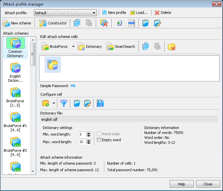Screen dimensions: 223x191
Task: Click the blue open folder icon in the main toolbar
Action: tap(146, 23)
